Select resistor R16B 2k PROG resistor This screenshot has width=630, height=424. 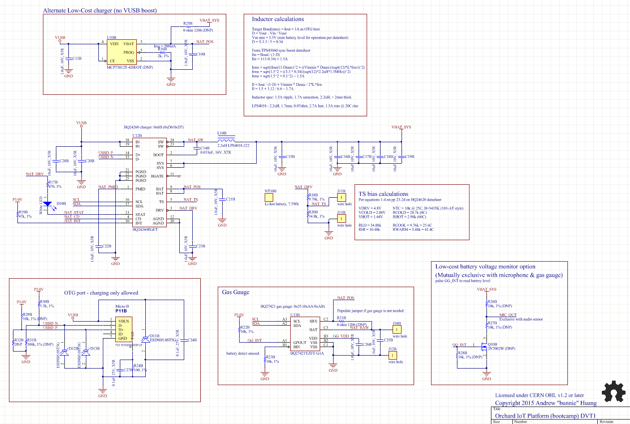pos(162,52)
